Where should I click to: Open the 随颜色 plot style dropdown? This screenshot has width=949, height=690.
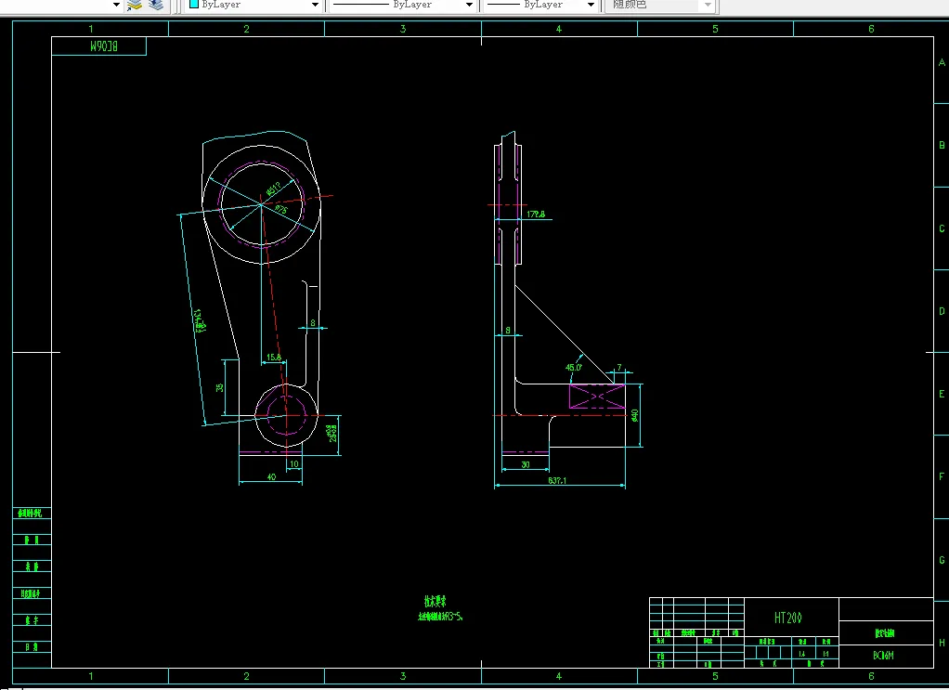(708, 5)
